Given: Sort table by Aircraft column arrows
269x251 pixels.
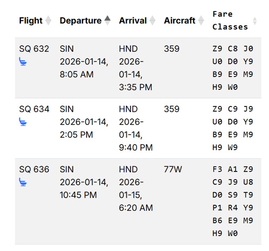Looking at the screenshot, I should tap(201, 21).
